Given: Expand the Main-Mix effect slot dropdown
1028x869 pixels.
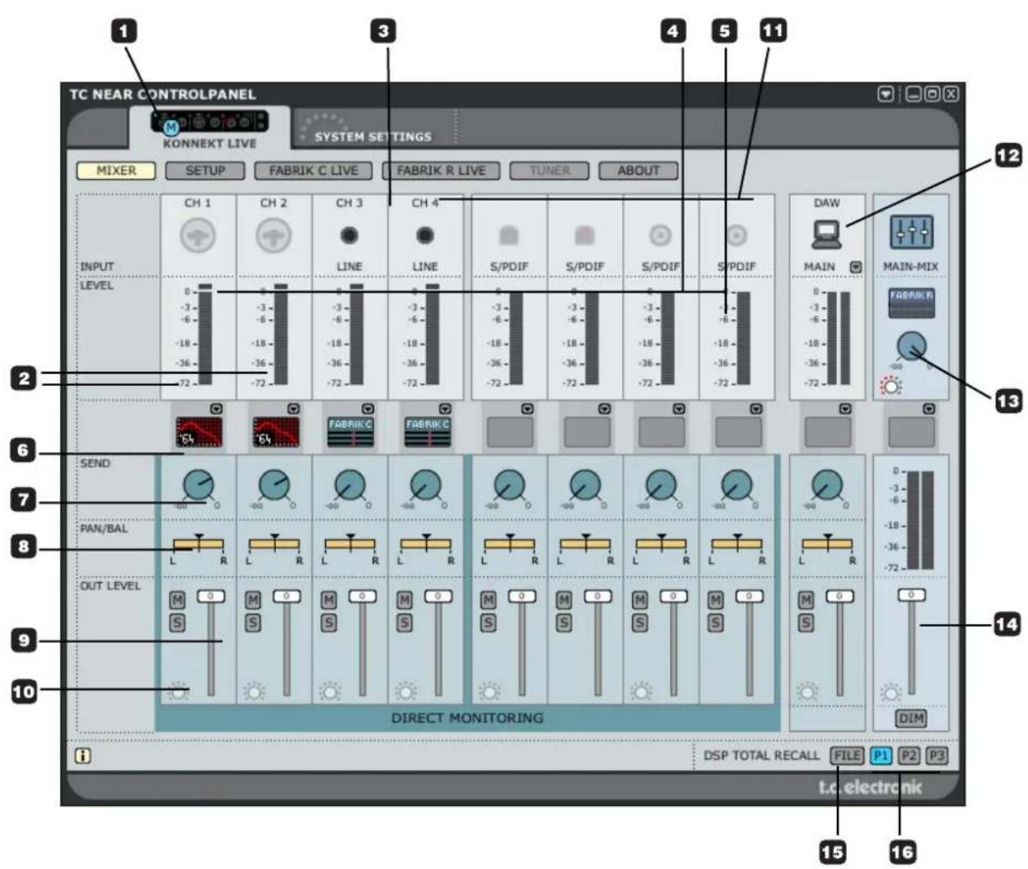Looking at the screenshot, I should [x=929, y=408].
